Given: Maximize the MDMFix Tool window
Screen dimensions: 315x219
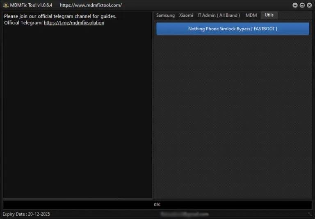Looking at the screenshot, I should [302, 5].
